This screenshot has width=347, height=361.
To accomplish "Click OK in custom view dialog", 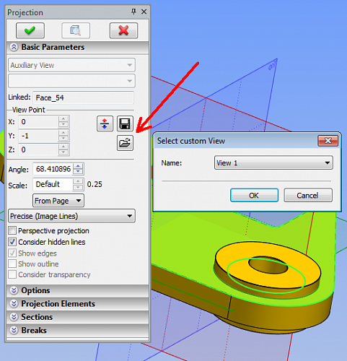I will click(254, 195).
